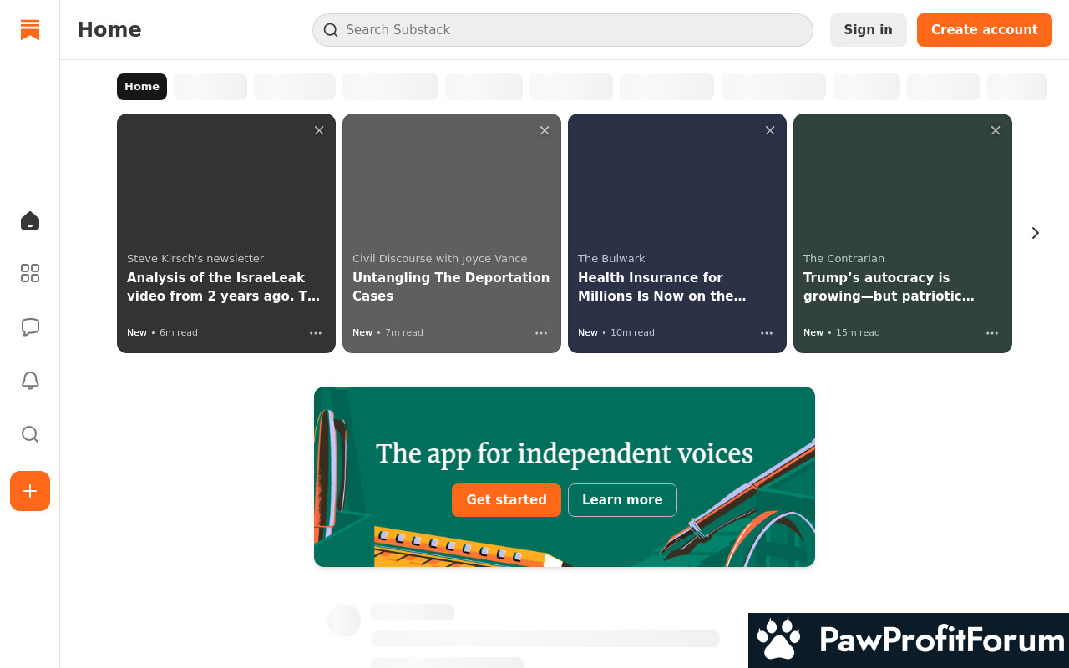
Task: Open the grid-shaped Explore sidebar icon
Action: tap(30, 273)
